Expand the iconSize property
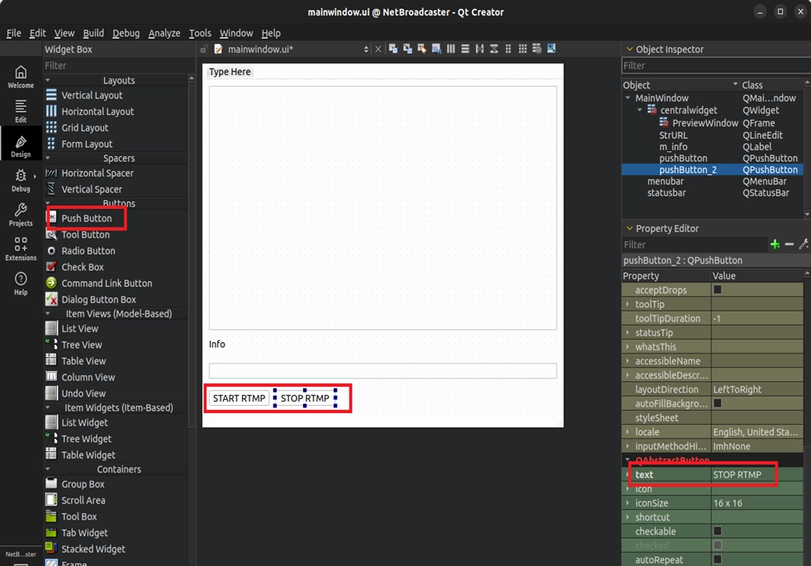This screenshot has height=566, width=811. 628,503
